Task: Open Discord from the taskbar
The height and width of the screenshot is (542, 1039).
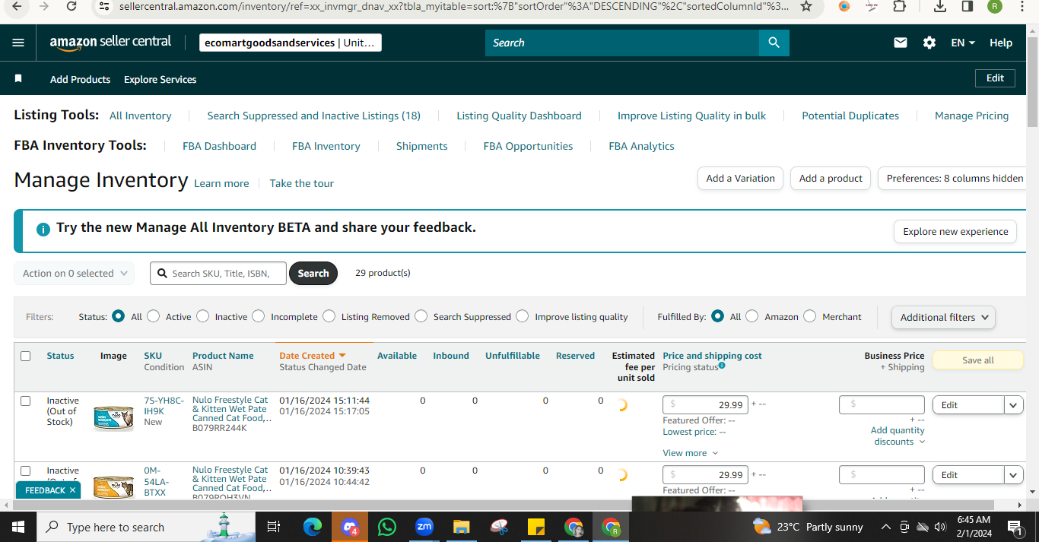Action: coord(350,527)
